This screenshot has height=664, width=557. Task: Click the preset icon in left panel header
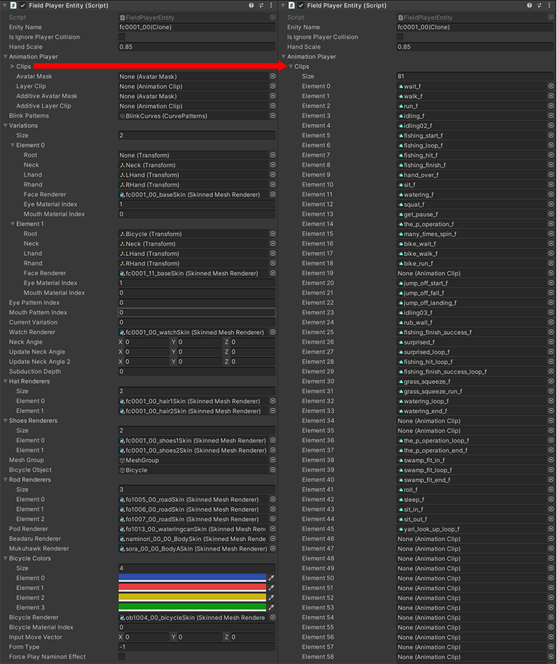261,6
